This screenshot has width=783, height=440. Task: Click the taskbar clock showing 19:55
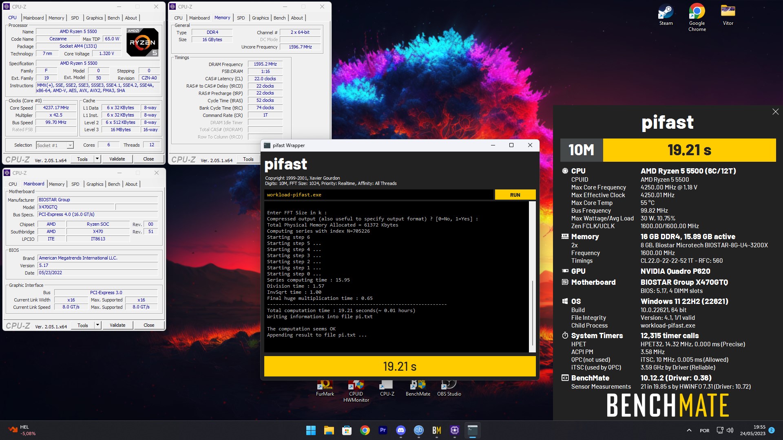(753, 430)
